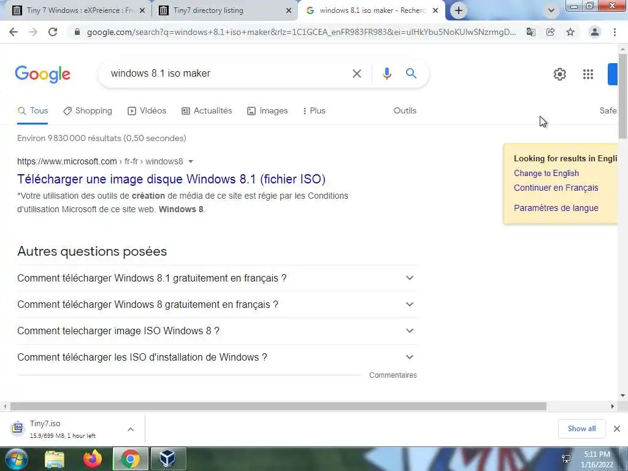The image size is (628, 471).
Task: Select the Shopping results tab
Action: pyautogui.click(x=88, y=111)
